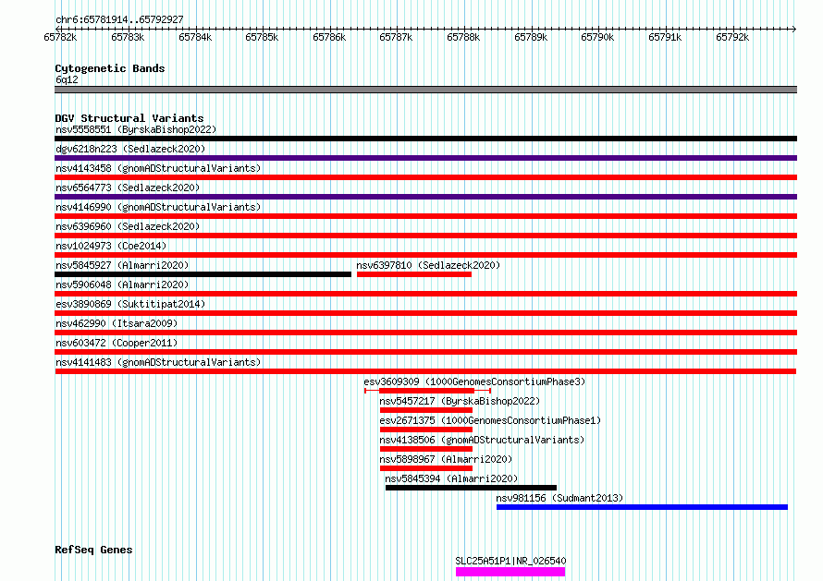This screenshot has width=823, height=581.
Task: Open nsv981156 (Sudmant2013) variant label
Action: pos(559,498)
